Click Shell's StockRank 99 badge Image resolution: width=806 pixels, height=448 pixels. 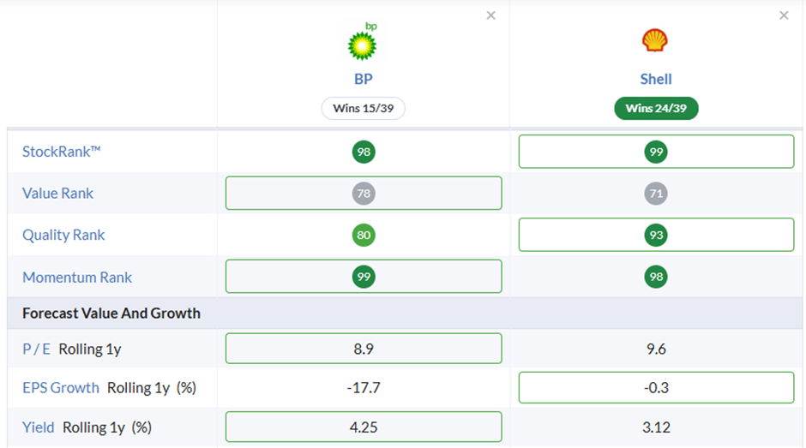click(x=656, y=152)
